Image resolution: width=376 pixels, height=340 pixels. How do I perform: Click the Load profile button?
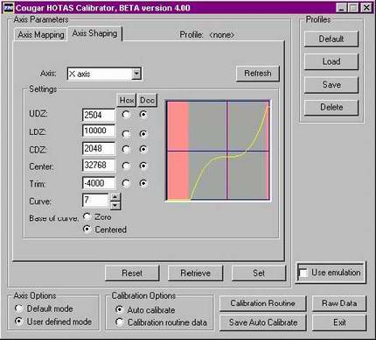coord(331,61)
